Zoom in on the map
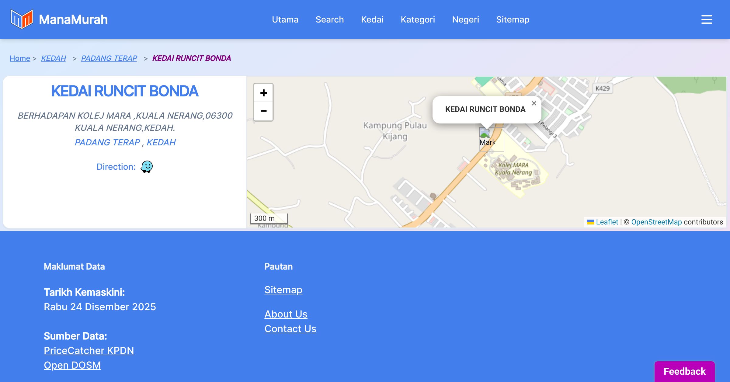Screen dimensions: 730x382 pyautogui.click(x=263, y=93)
